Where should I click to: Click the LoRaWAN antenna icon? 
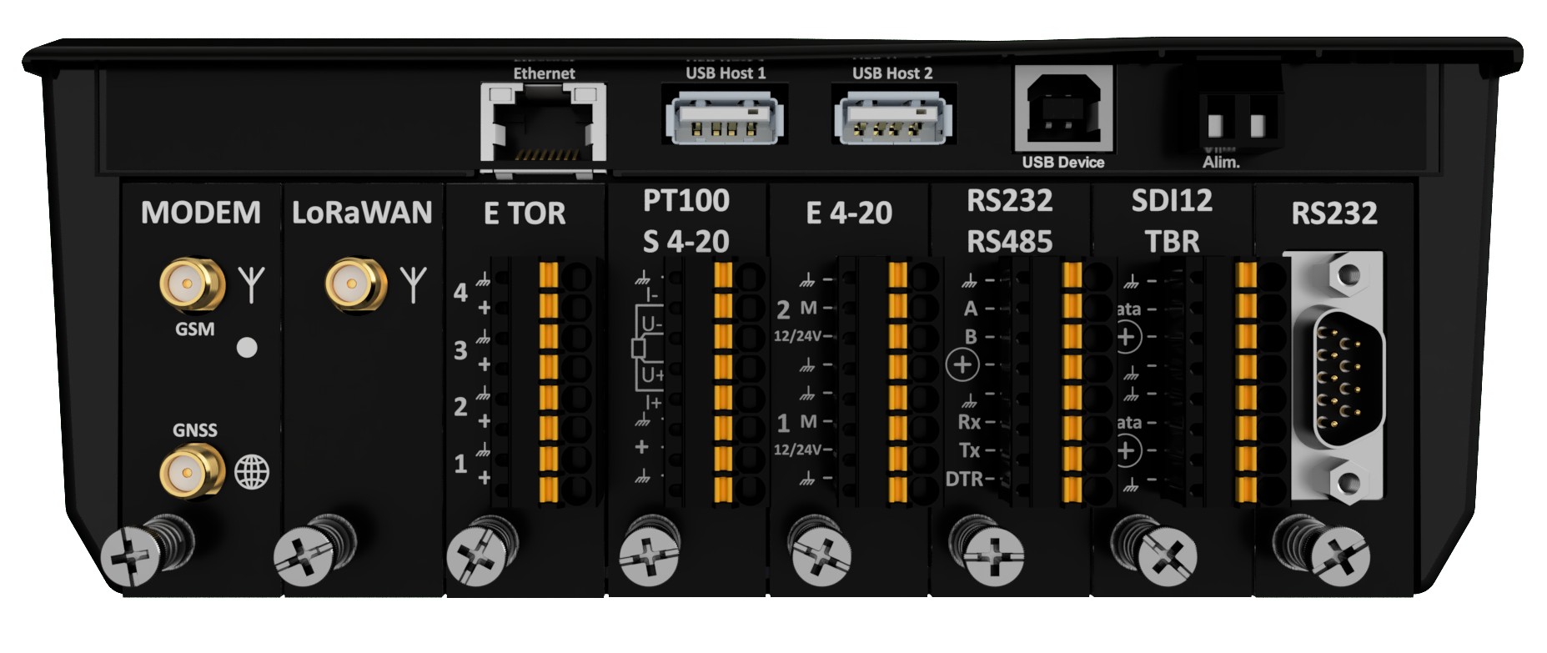pos(414,284)
